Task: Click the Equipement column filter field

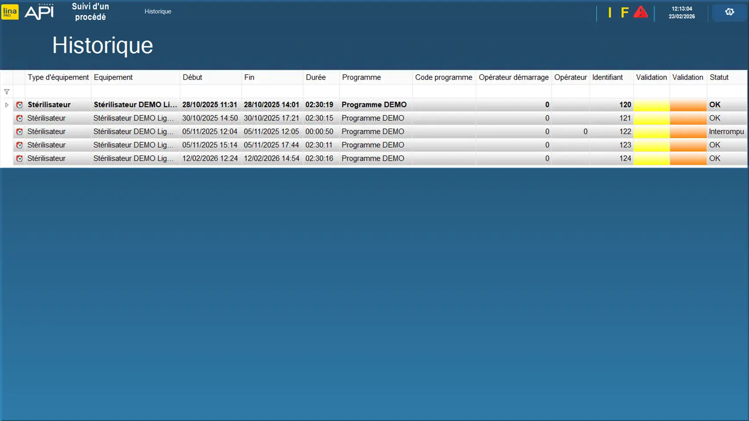Action: coord(135,92)
